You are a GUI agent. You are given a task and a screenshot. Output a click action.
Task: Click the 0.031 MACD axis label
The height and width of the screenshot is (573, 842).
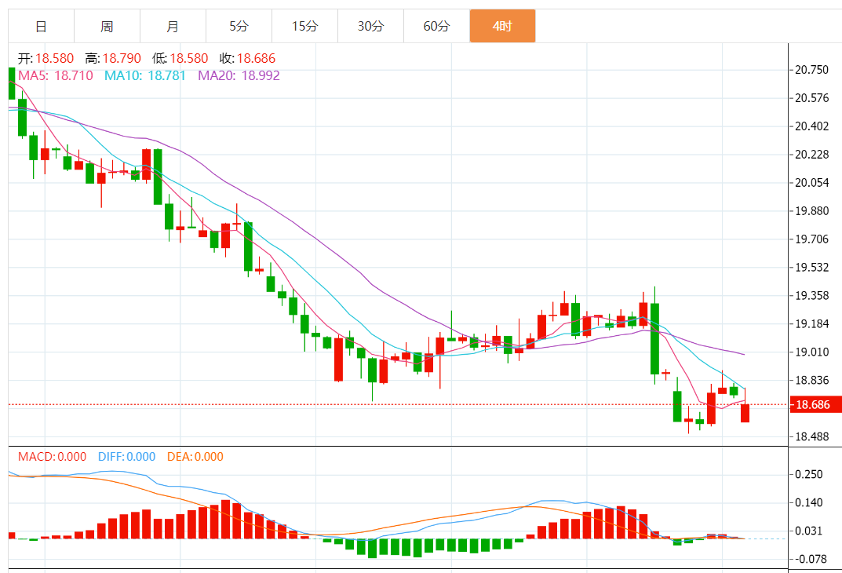[809, 531]
